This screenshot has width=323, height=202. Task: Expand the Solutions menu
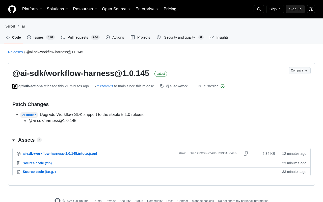coord(57,9)
